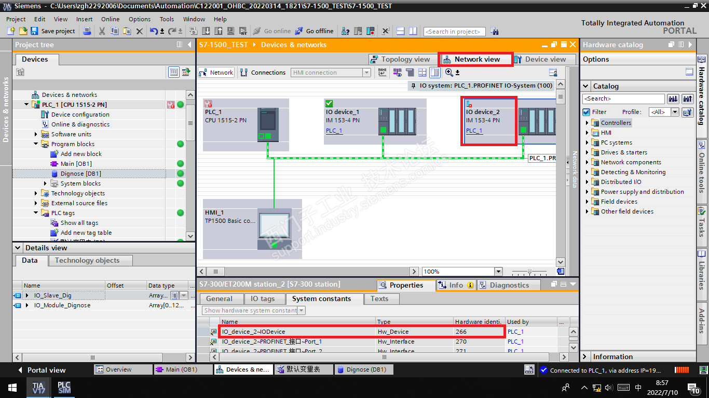
Task: Click the New project toolbar icon
Action: [11, 31]
